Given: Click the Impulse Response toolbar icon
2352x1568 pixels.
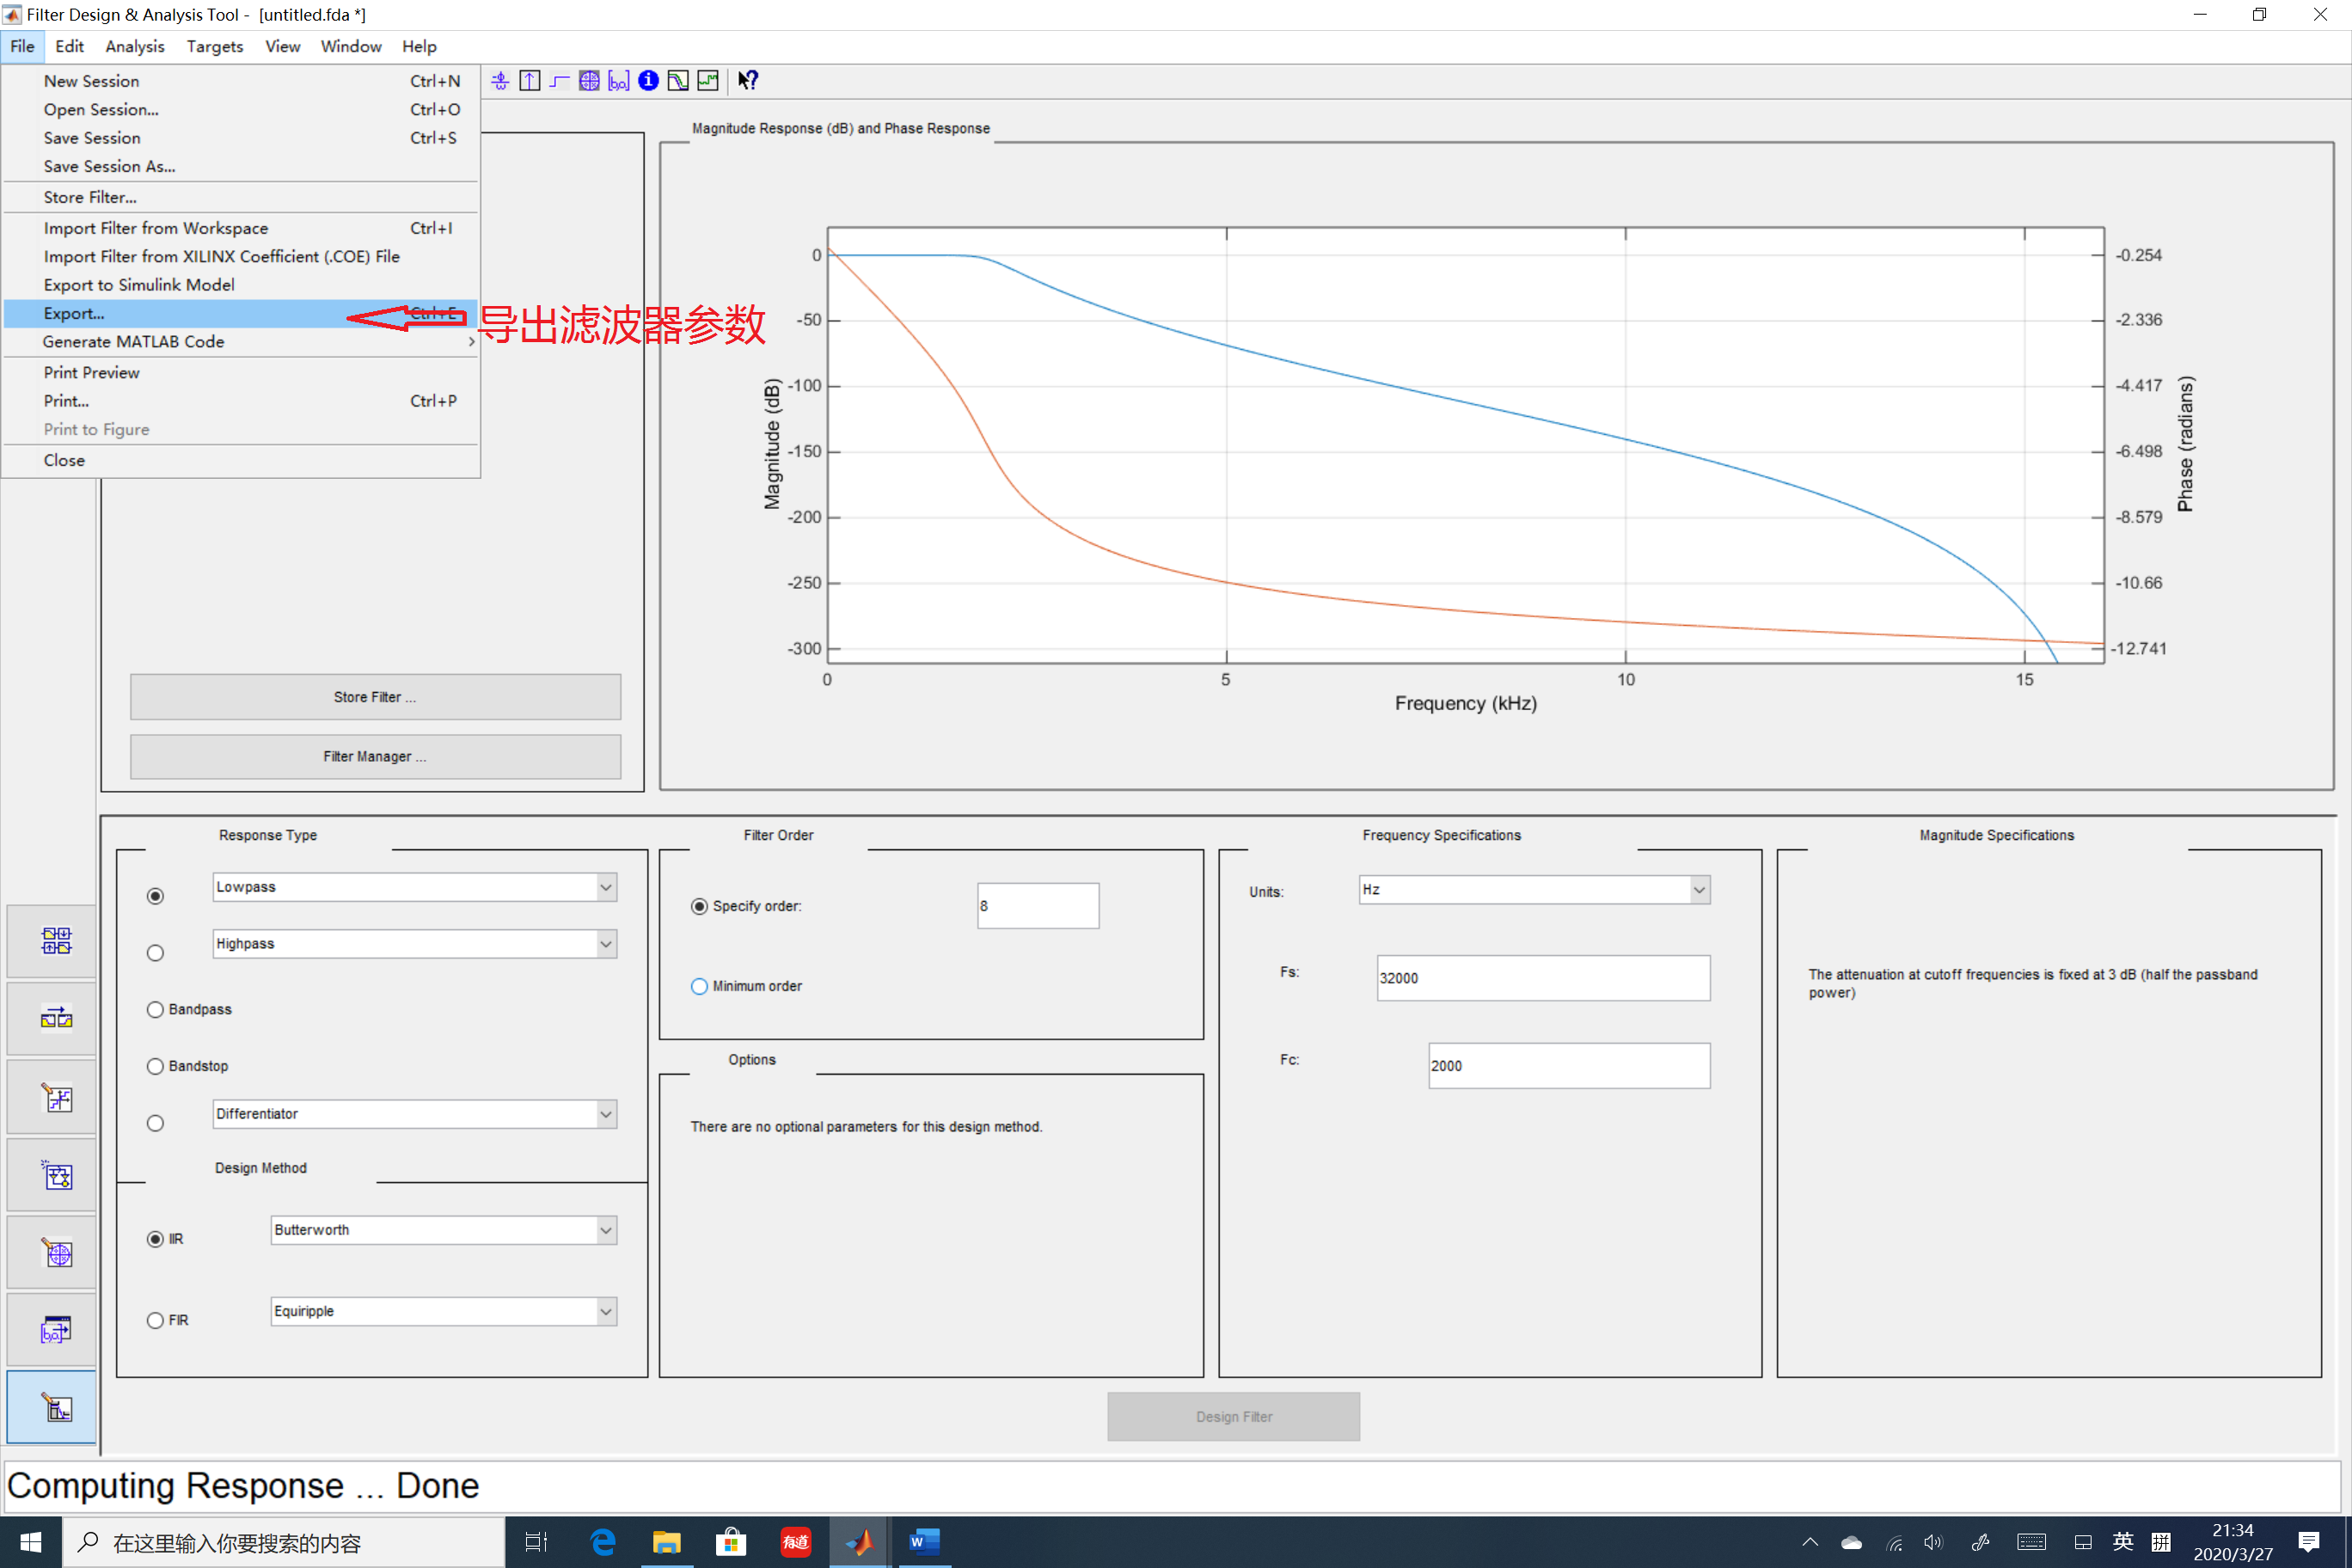Looking at the screenshot, I should click(530, 81).
